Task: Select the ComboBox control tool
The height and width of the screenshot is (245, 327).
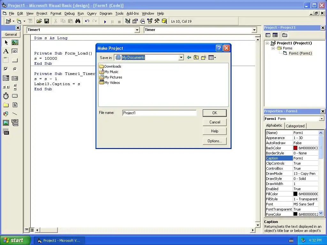Action: click(x=6, y=78)
